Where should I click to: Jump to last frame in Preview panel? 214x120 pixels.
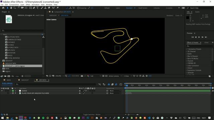click(x=206, y=37)
